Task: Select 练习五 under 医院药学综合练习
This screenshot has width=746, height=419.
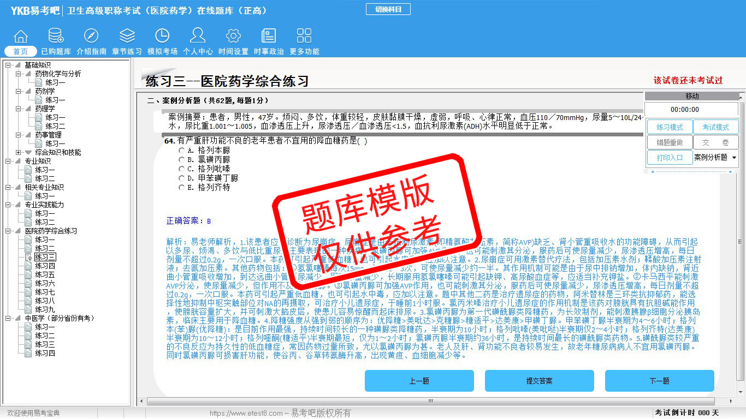Action: (45, 274)
